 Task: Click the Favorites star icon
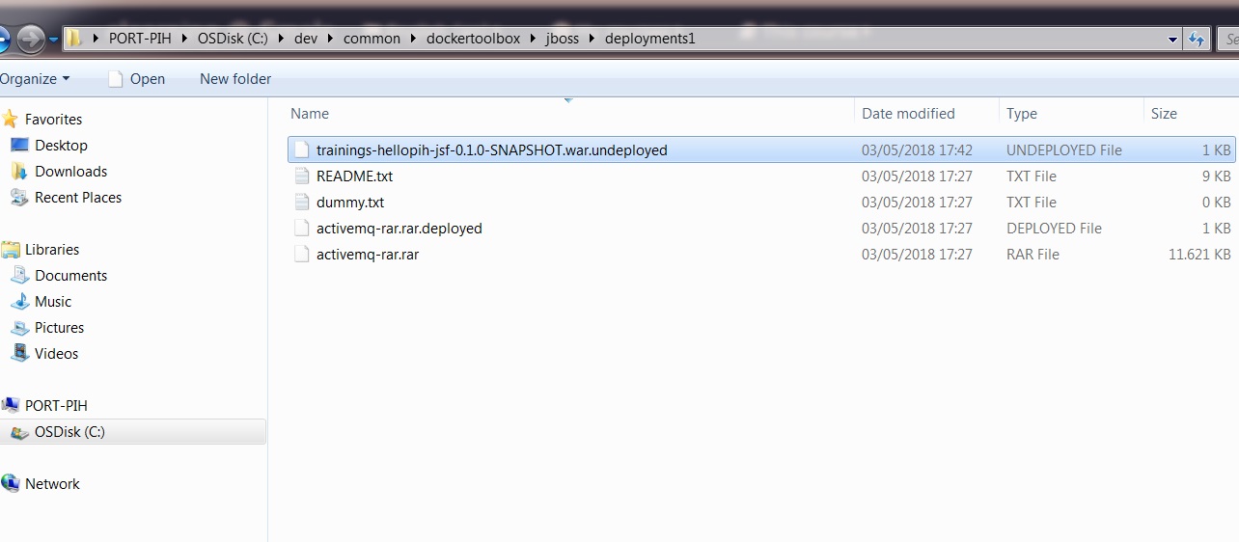10,119
